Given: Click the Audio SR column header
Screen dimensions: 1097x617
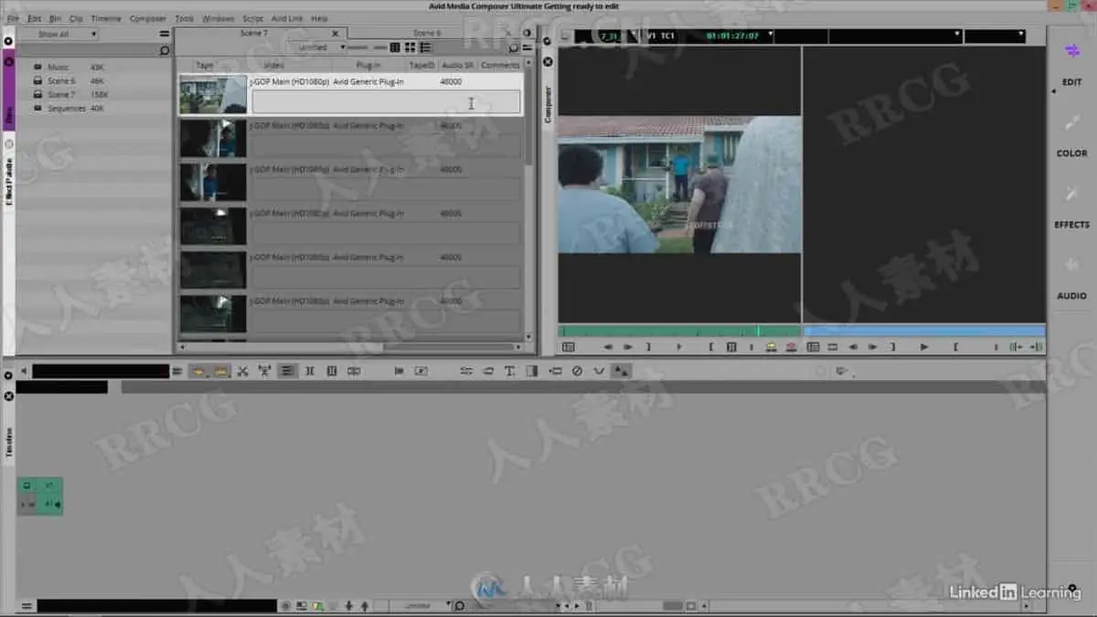Looking at the screenshot, I should coord(457,65).
